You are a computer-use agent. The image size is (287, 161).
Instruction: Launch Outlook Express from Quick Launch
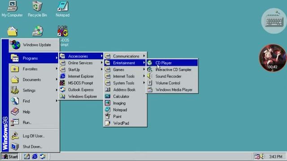tap(43, 157)
